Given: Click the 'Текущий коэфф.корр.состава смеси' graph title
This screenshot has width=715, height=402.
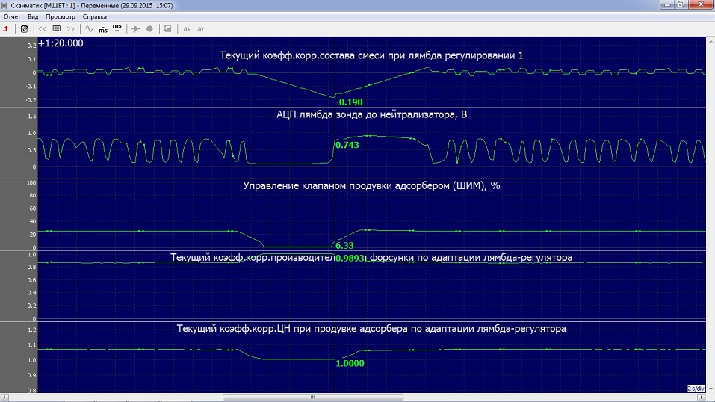Looking at the screenshot, I should point(371,55).
